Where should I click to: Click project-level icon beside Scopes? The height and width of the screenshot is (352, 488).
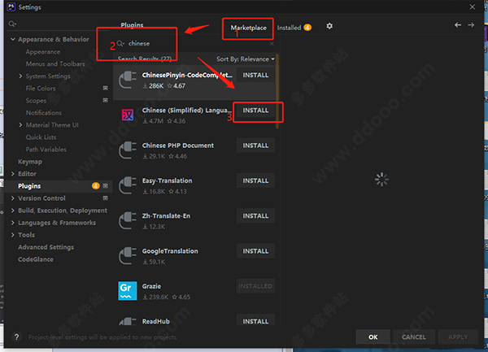pos(106,101)
